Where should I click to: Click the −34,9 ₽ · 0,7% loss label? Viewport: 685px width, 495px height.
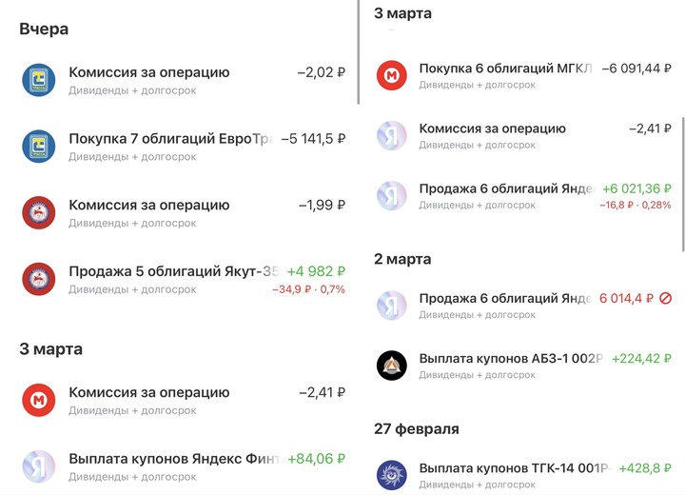pyautogui.click(x=308, y=289)
